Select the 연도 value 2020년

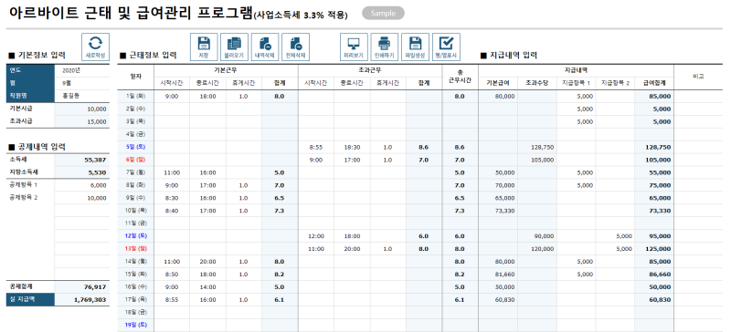[82, 71]
